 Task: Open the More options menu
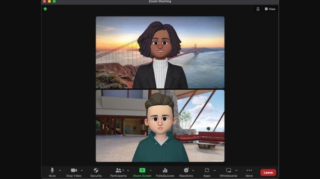[x=249, y=172]
